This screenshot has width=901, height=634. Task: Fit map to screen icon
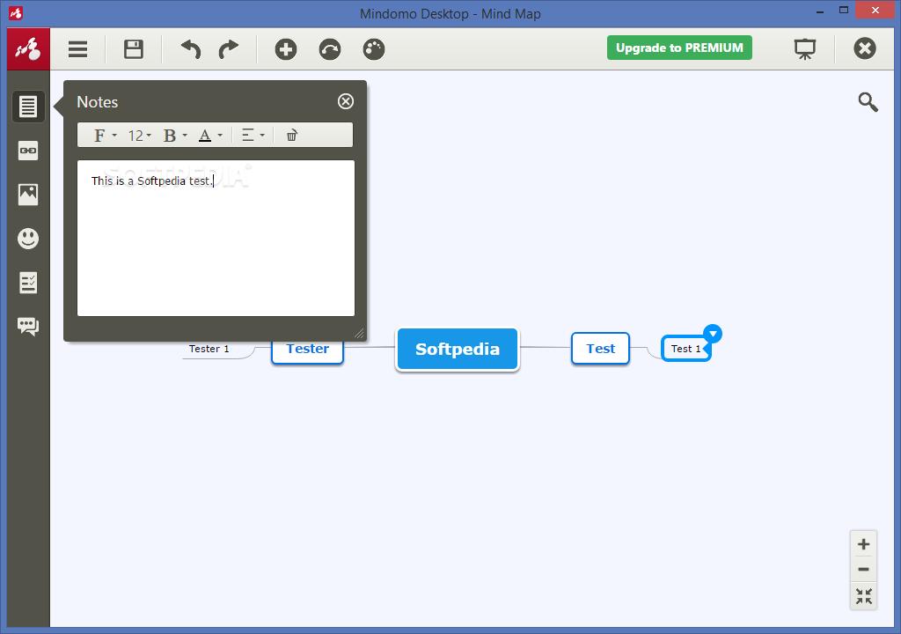point(863,596)
